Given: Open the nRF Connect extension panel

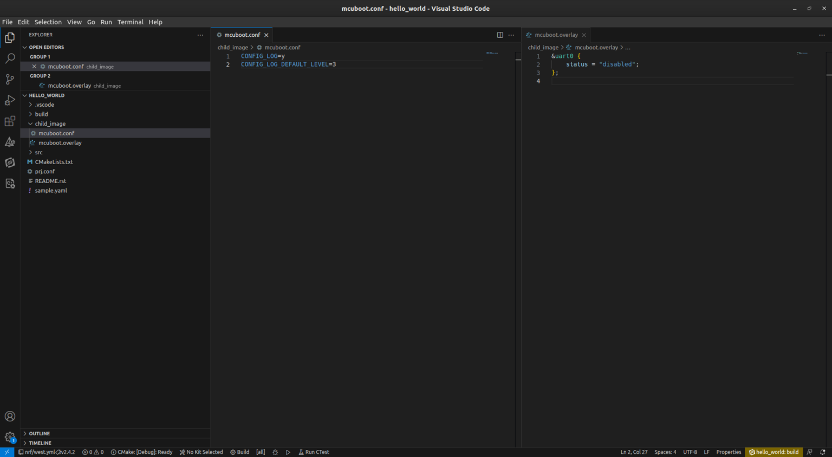Looking at the screenshot, I should [x=10, y=142].
